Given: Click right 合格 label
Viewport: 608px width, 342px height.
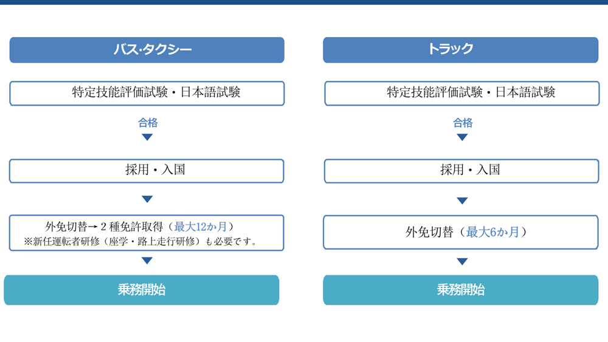Looking at the screenshot, I should [x=463, y=123].
